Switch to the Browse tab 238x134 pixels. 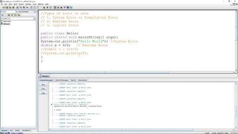[x=4, y=131]
